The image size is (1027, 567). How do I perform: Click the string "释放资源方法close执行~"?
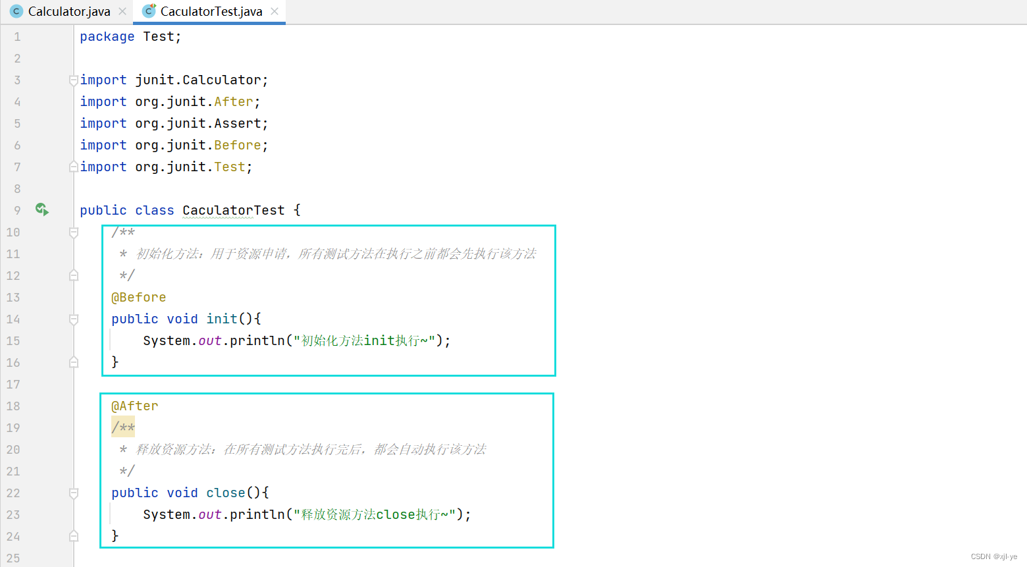pyautogui.click(x=375, y=514)
